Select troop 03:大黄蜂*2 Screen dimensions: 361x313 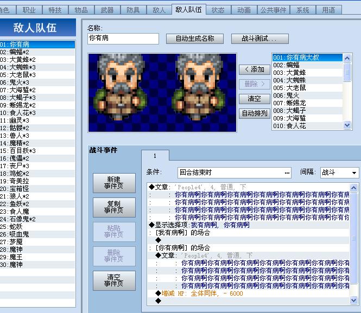(37, 60)
